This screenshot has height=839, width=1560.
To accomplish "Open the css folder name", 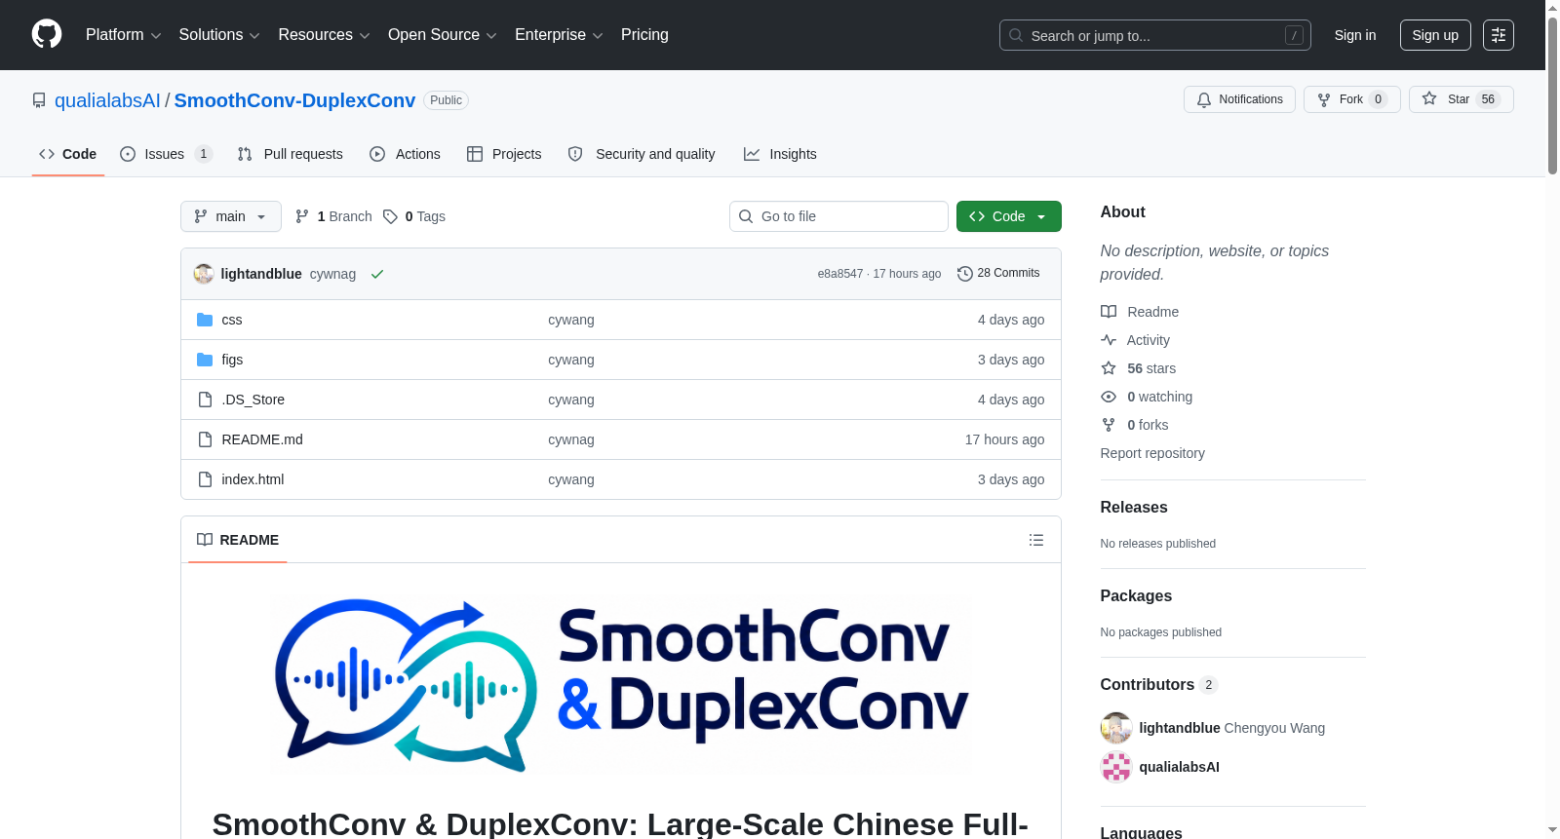I will tap(232, 320).
